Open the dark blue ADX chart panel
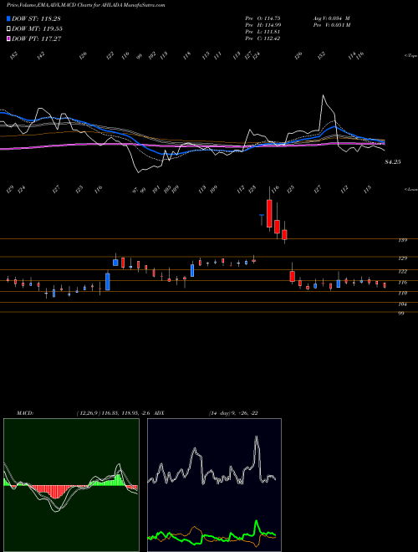Image resolution: width=418 pixels, height=552 pixels. [214, 485]
